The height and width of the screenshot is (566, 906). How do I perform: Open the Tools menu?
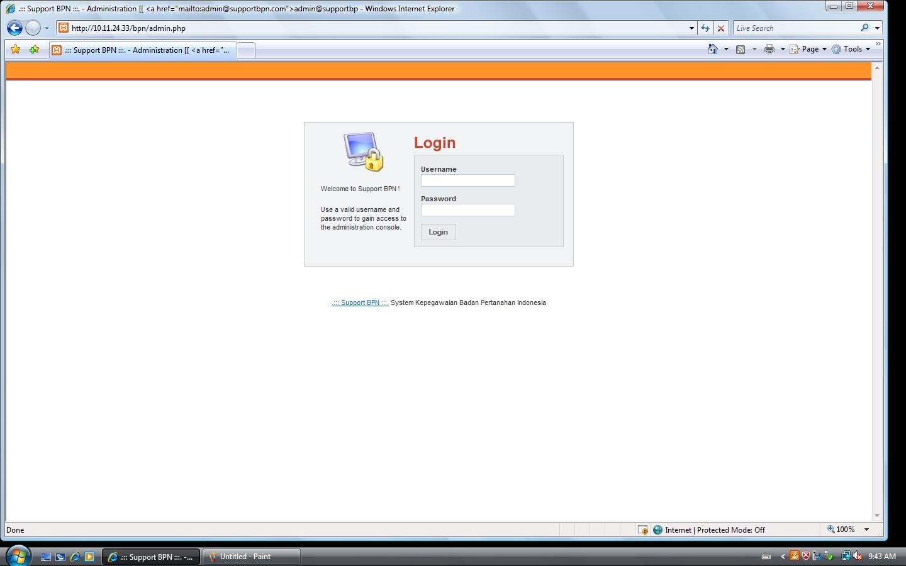click(x=851, y=49)
